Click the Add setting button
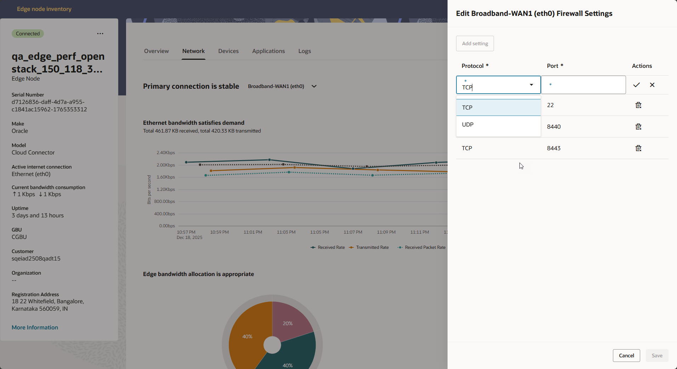Screen dimensions: 677x369 [x=474, y=43]
